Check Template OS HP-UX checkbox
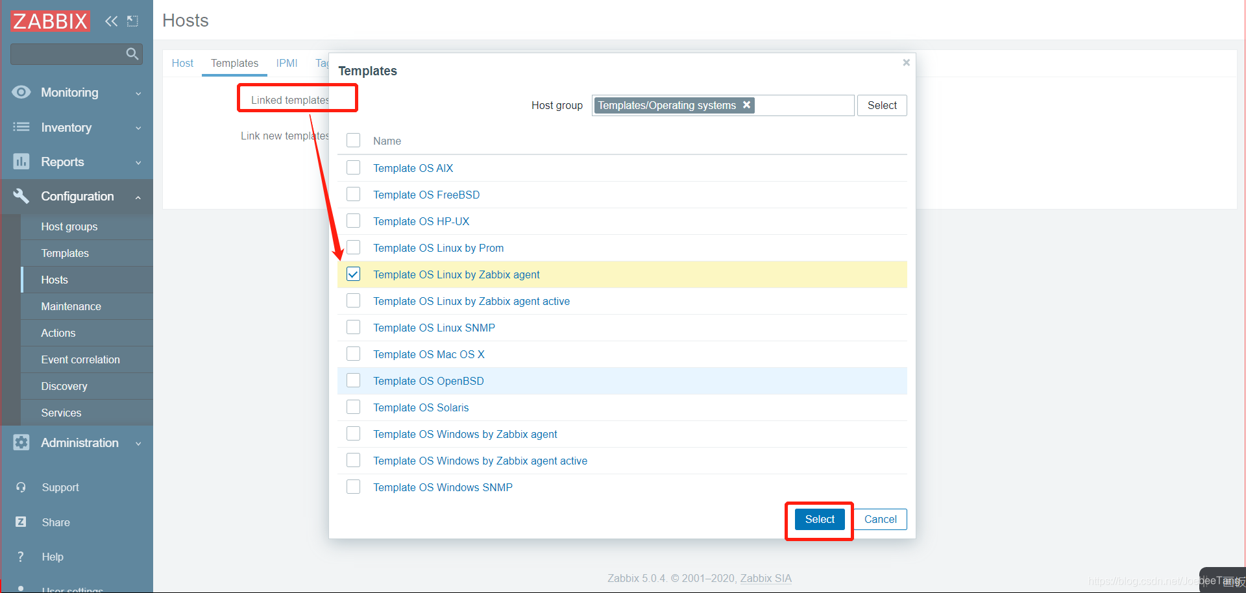Image resolution: width=1246 pixels, height=593 pixels. pos(353,221)
